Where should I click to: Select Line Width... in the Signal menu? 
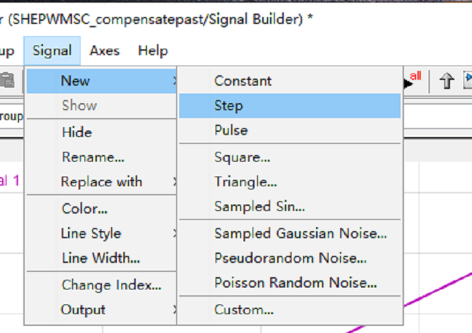tap(101, 258)
